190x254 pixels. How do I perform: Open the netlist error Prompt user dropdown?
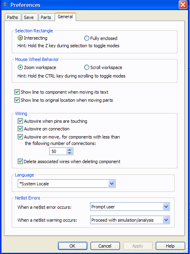[x=130, y=207]
